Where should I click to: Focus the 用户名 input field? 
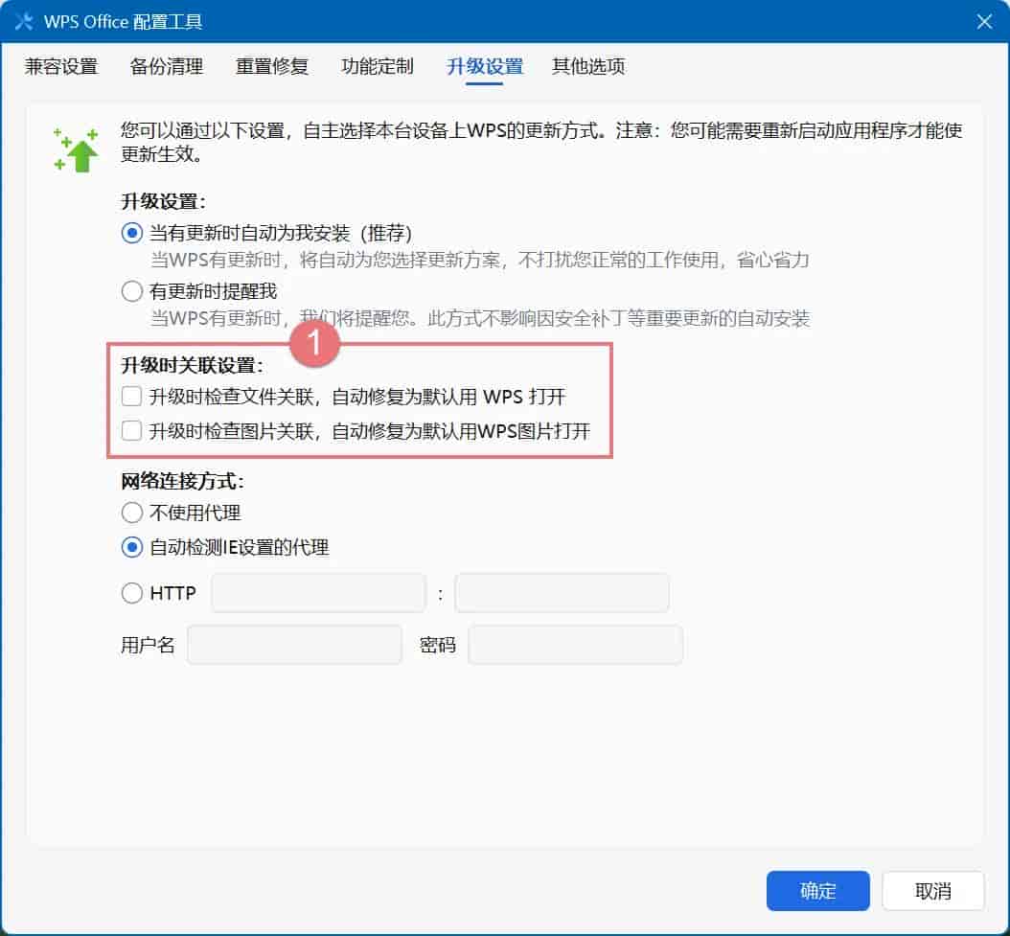(x=294, y=644)
